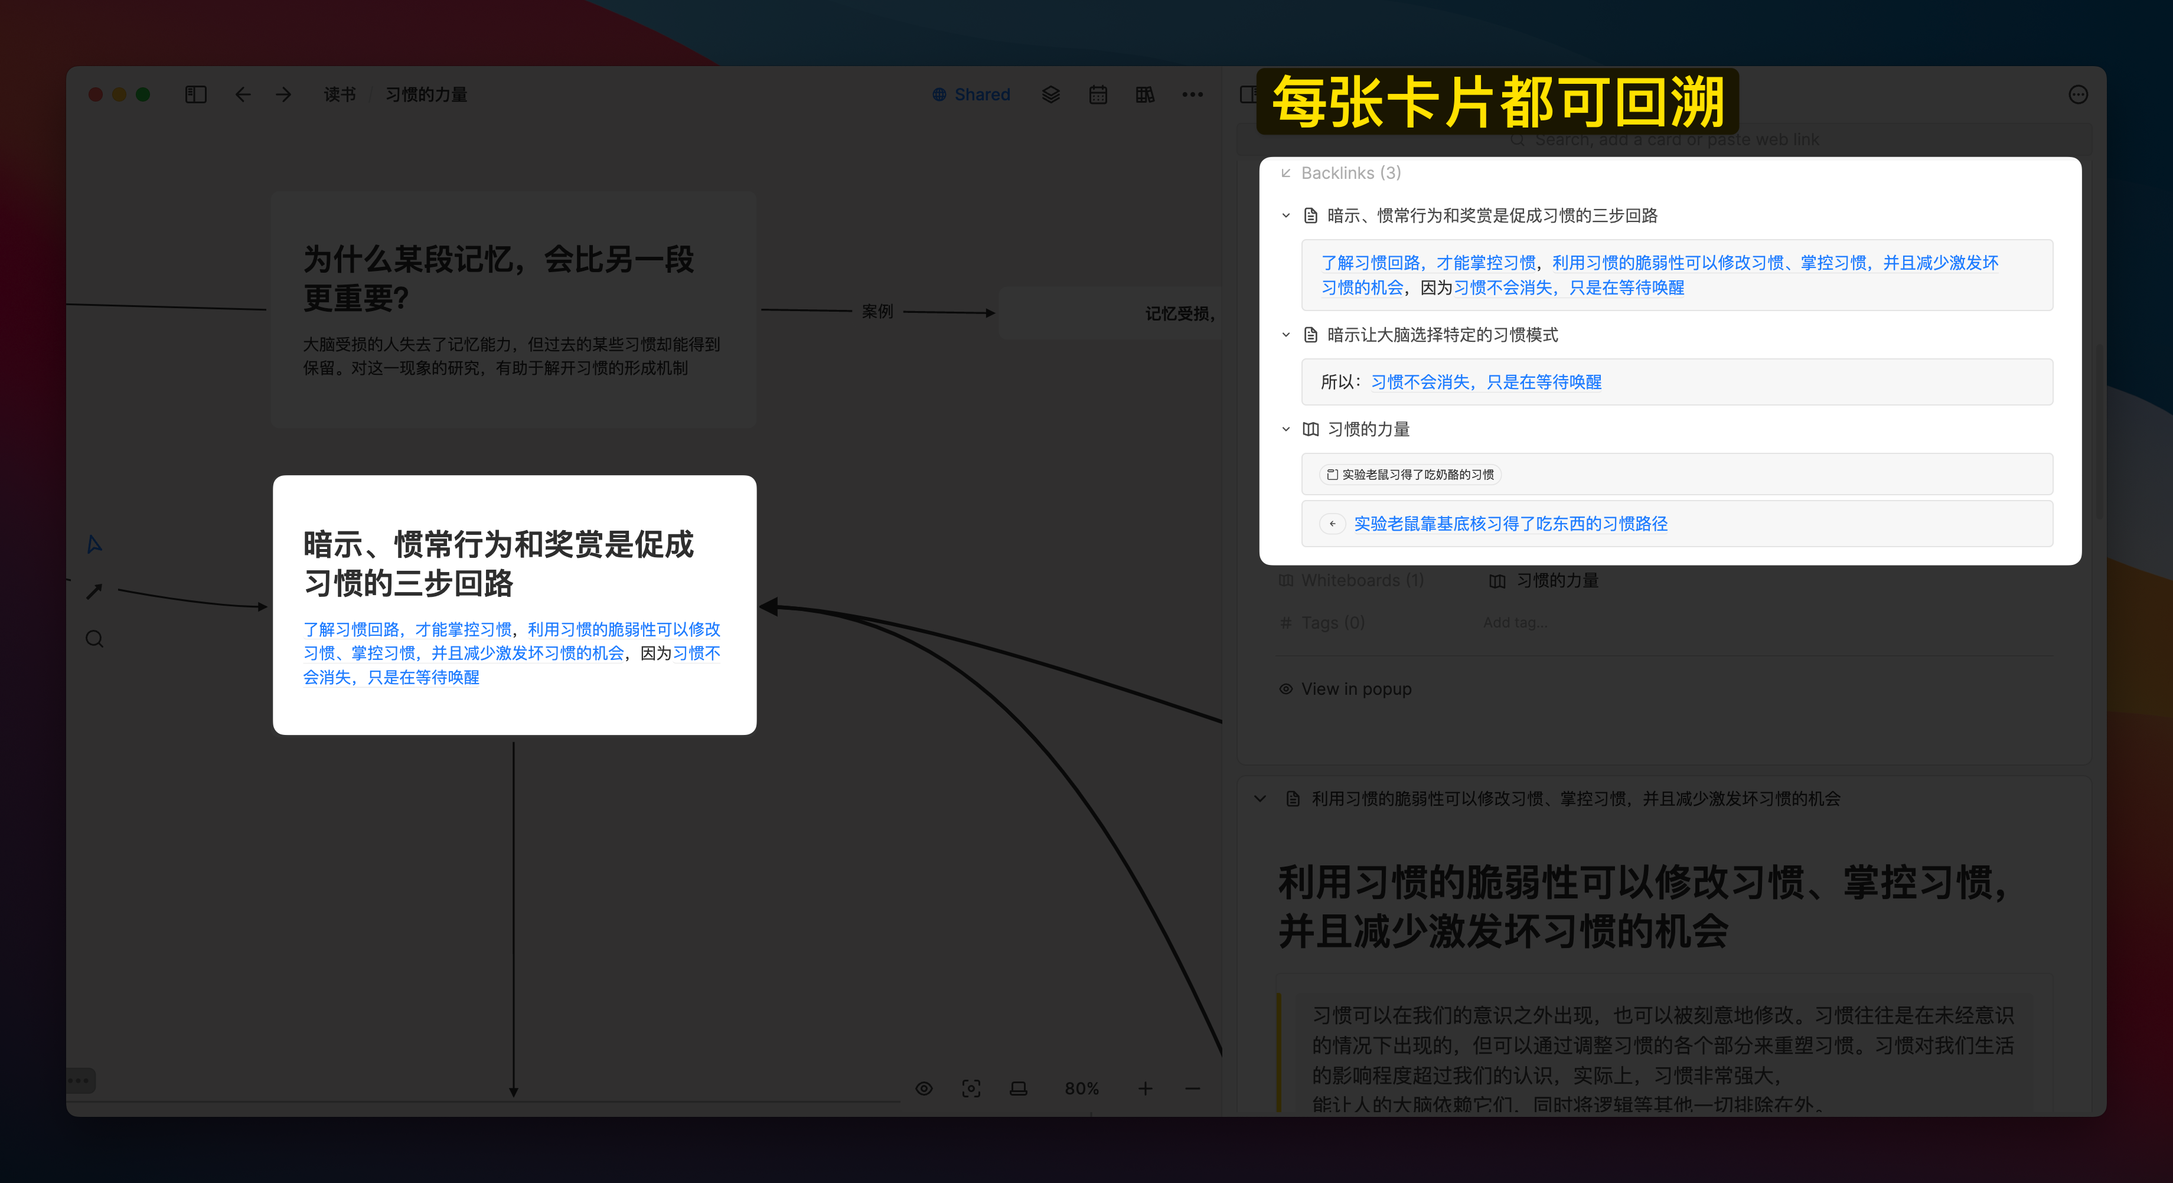Open the card library books icon
The width and height of the screenshot is (2173, 1183).
point(1145,94)
